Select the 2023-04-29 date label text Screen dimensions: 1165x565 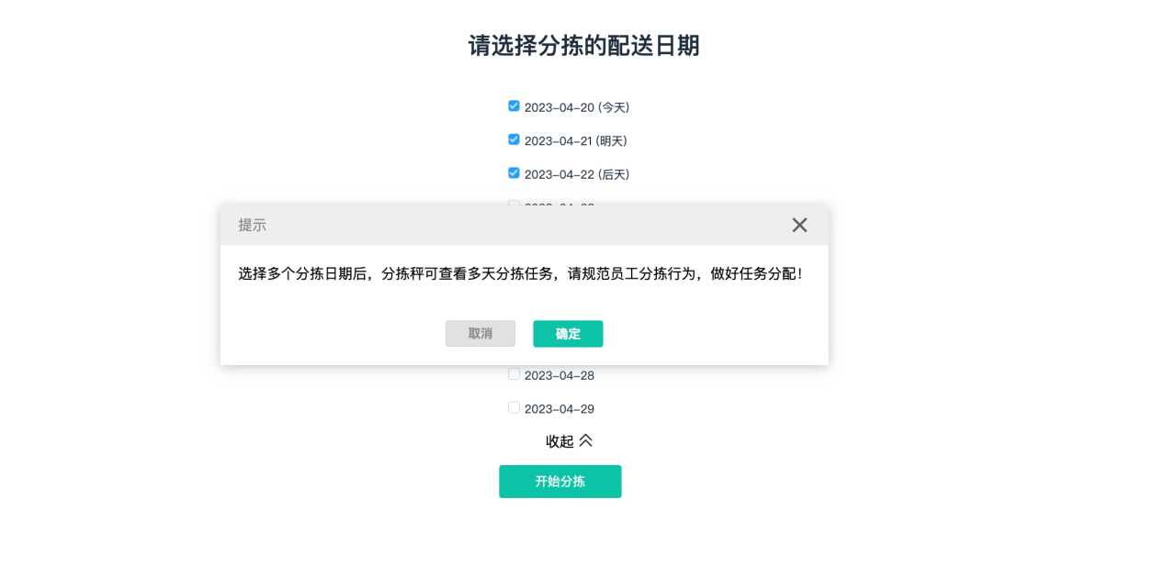point(559,409)
